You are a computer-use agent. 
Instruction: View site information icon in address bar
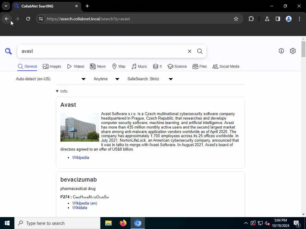click(41, 19)
